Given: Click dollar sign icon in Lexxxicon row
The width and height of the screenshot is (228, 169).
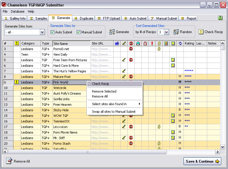Looking at the screenshot, I should pos(159,127).
